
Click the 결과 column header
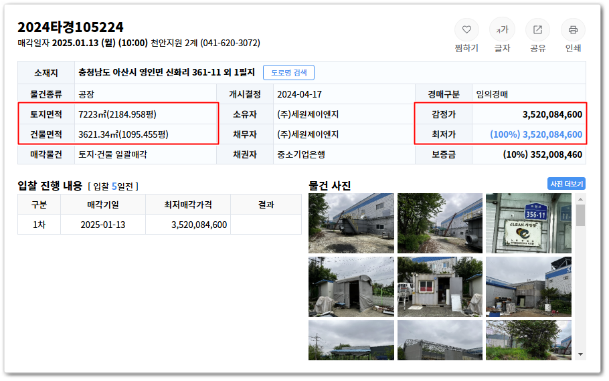coord(266,205)
